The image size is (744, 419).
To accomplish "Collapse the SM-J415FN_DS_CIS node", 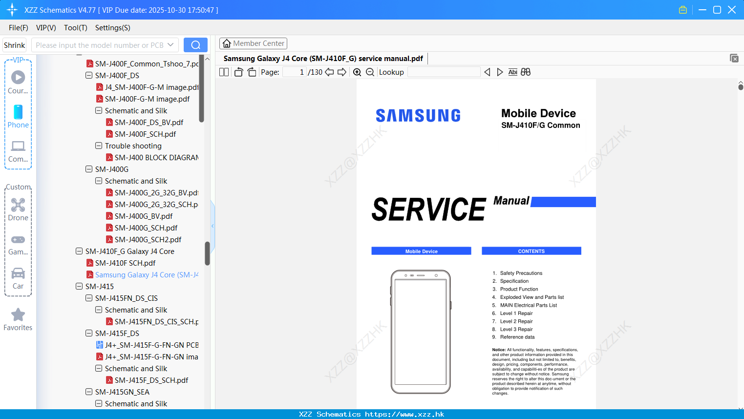I will [x=89, y=298].
